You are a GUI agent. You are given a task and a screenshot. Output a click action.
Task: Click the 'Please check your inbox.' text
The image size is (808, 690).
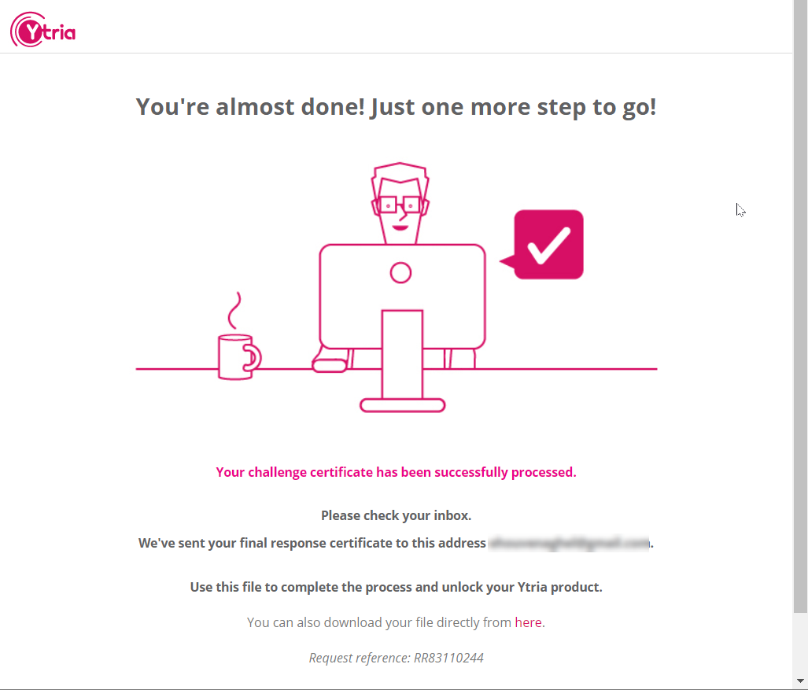tap(396, 516)
